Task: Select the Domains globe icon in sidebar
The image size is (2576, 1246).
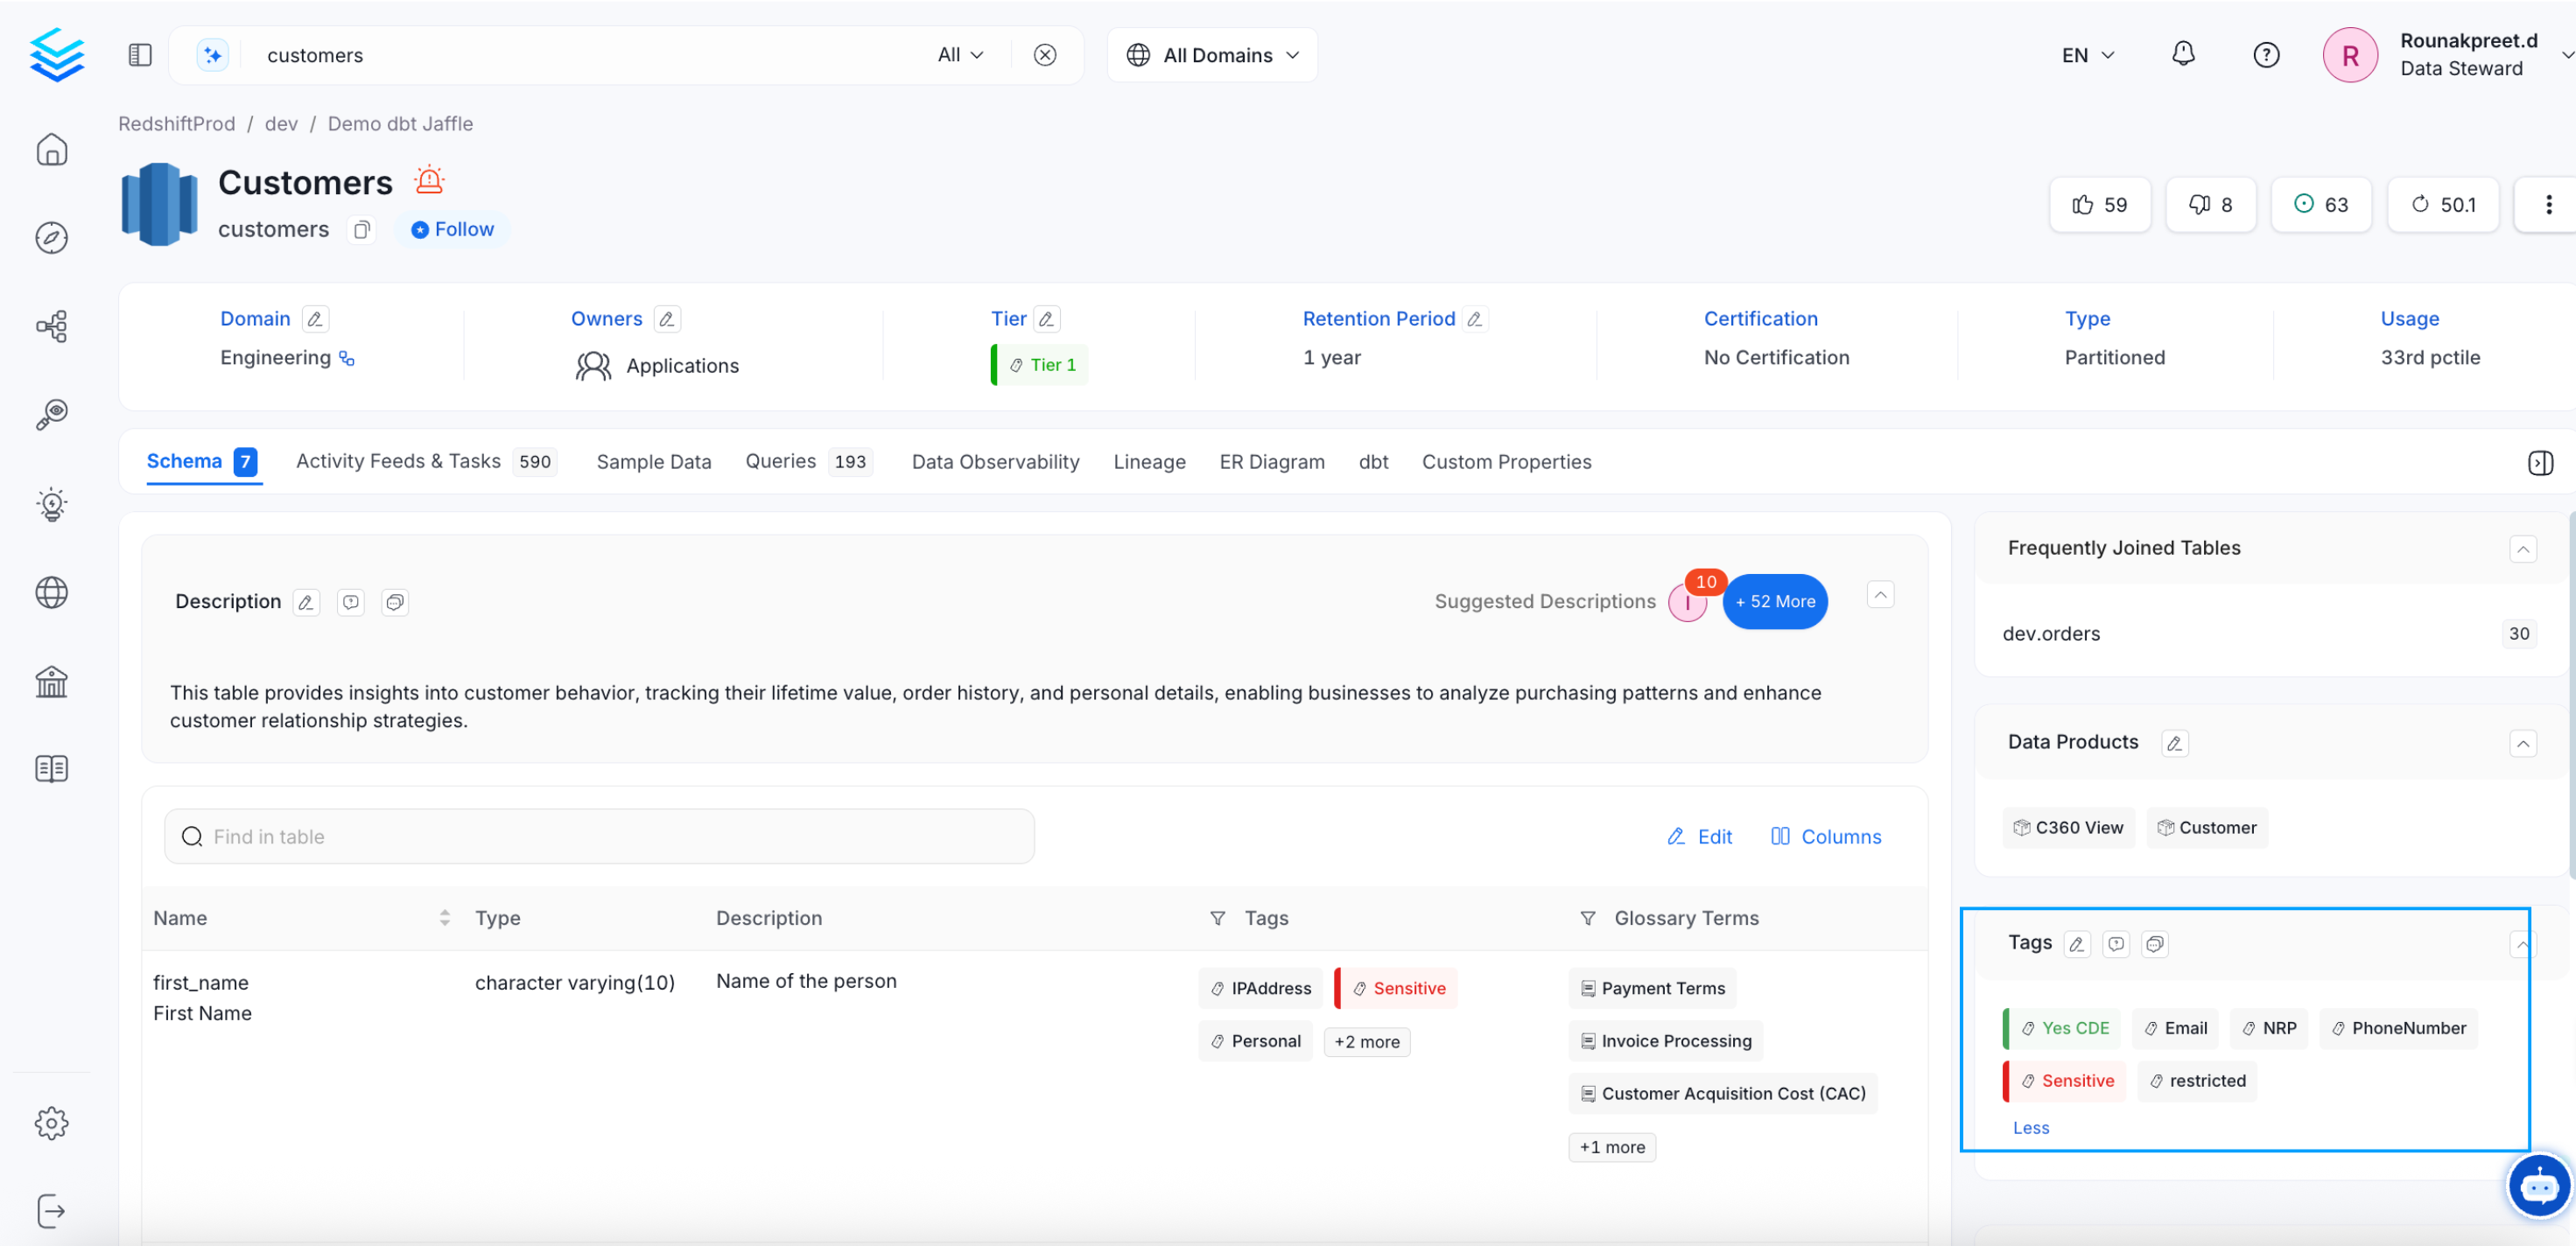Action: point(51,592)
